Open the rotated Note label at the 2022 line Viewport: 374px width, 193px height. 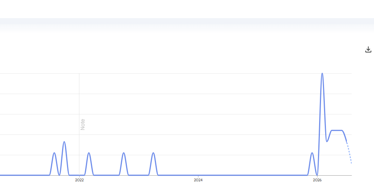(x=83, y=125)
